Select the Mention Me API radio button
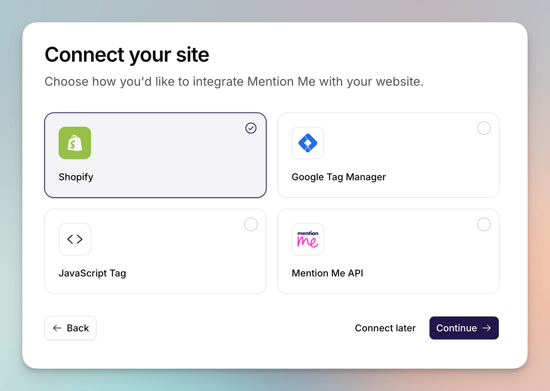 point(484,224)
